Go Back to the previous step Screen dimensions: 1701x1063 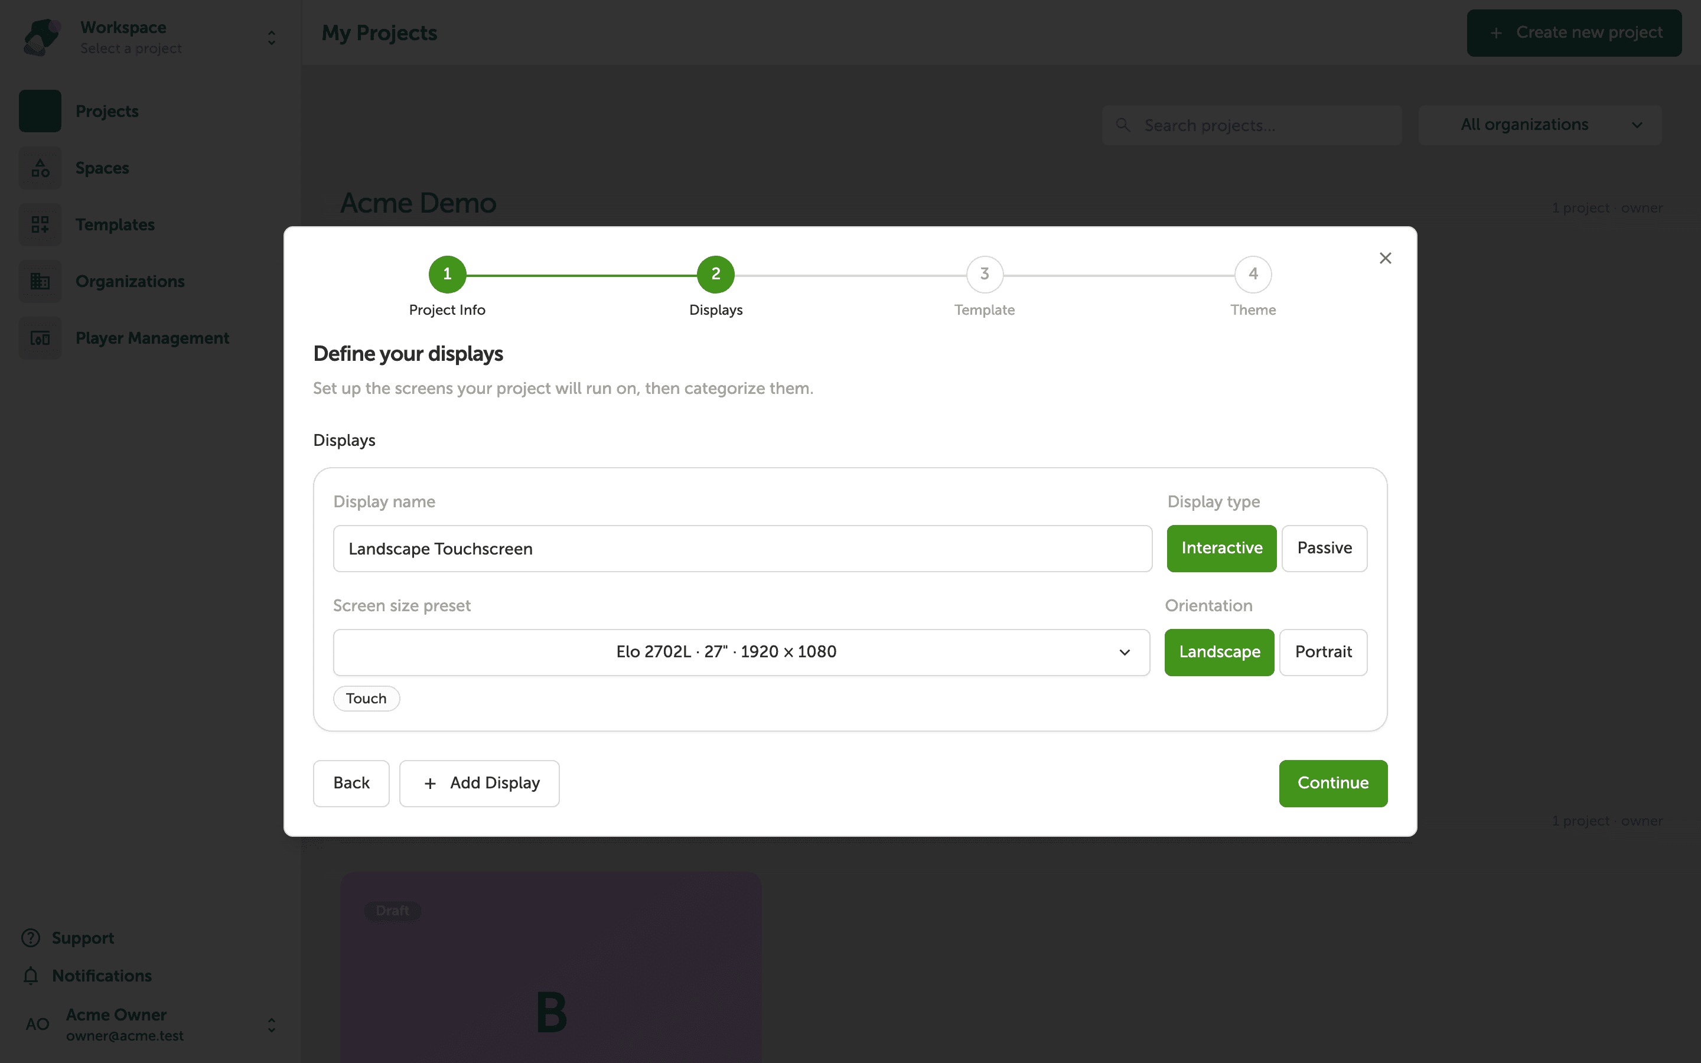tap(351, 783)
